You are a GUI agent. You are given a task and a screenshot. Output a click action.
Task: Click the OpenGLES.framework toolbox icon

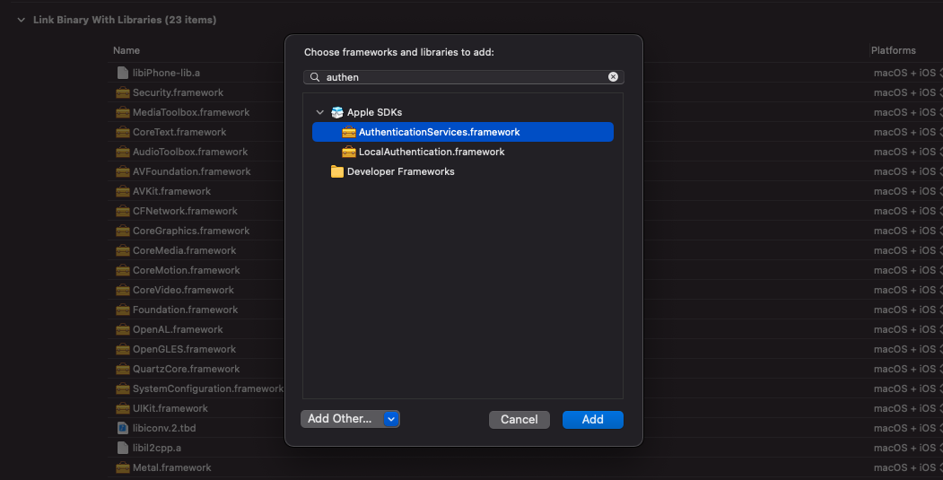pyautogui.click(x=123, y=349)
